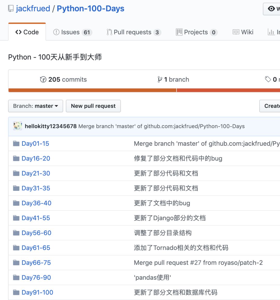Click the Pull requests merge icon
The height and width of the screenshot is (300, 280).
click(109, 32)
